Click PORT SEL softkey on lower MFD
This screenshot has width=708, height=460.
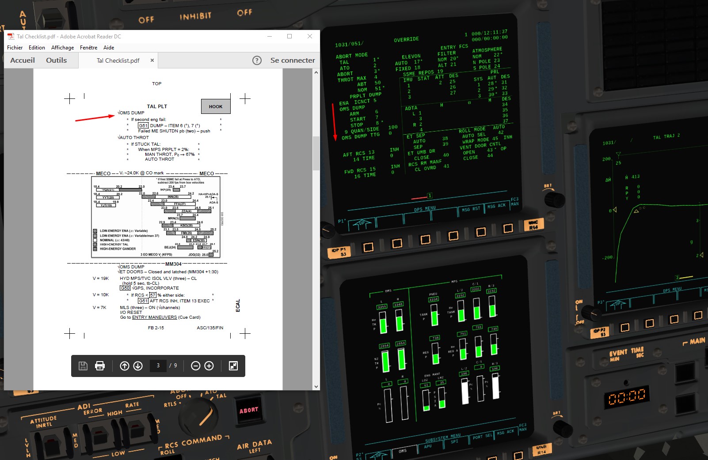pyautogui.click(x=482, y=436)
